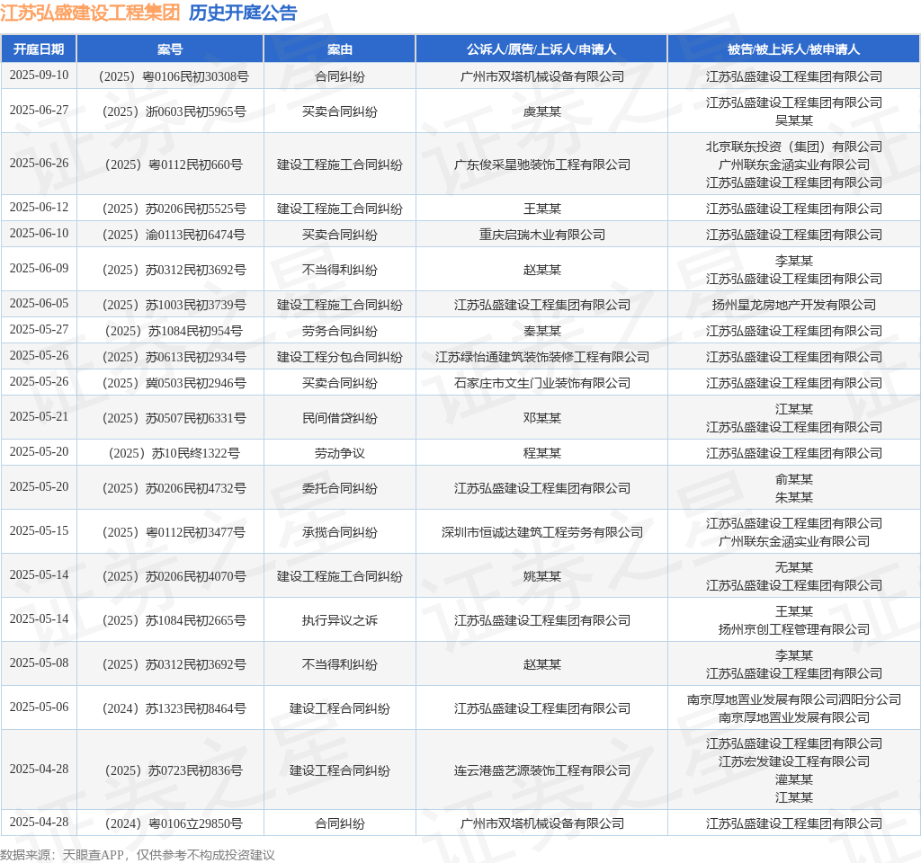
Task: Click the 案号 column header
Action: (x=170, y=49)
